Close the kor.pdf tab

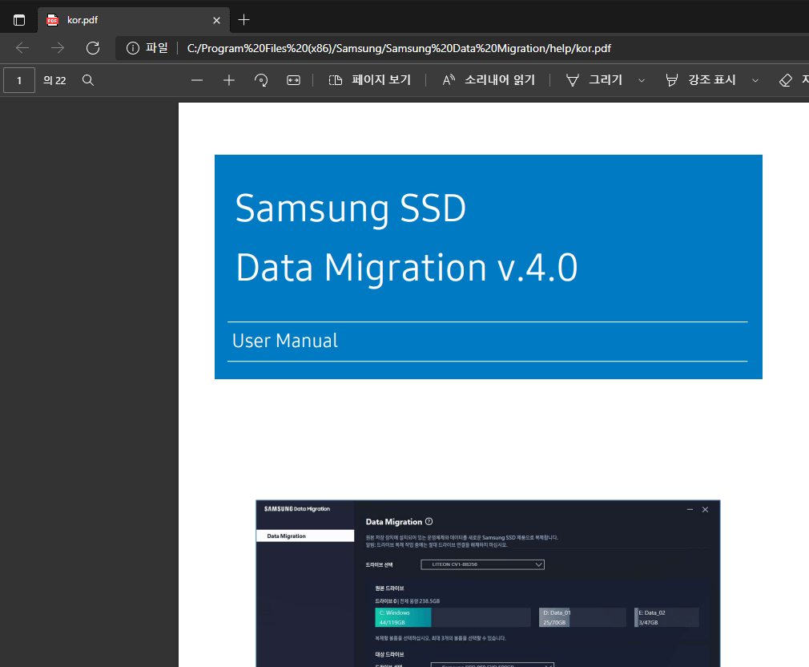[217, 20]
